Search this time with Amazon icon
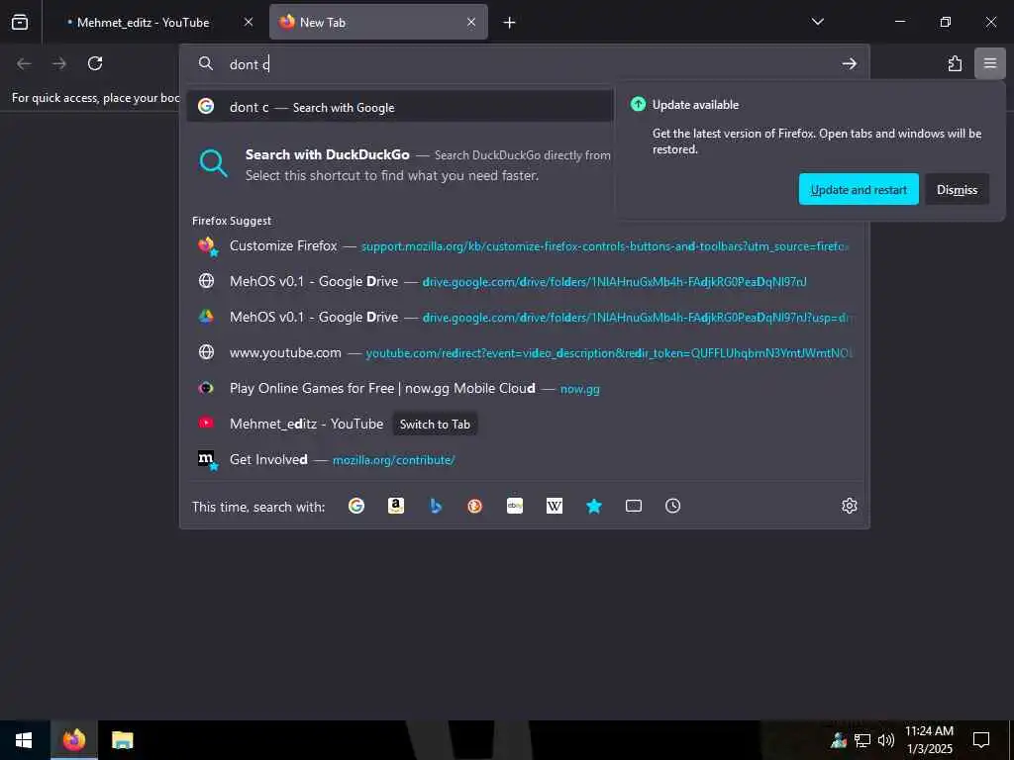The height and width of the screenshot is (760, 1014). click(396, 506)
